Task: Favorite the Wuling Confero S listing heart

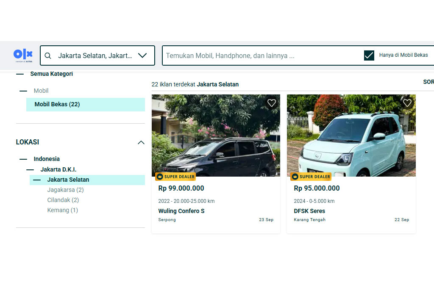Action: 272,103
